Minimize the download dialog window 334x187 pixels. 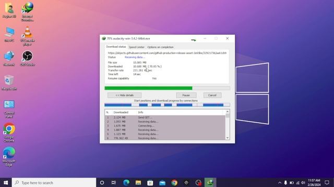tap(205, 38)
